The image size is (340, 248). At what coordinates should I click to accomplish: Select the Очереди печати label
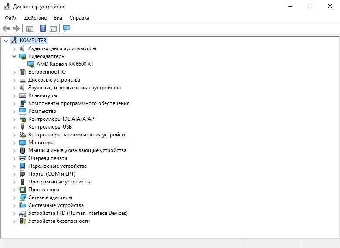pos(48,158)
